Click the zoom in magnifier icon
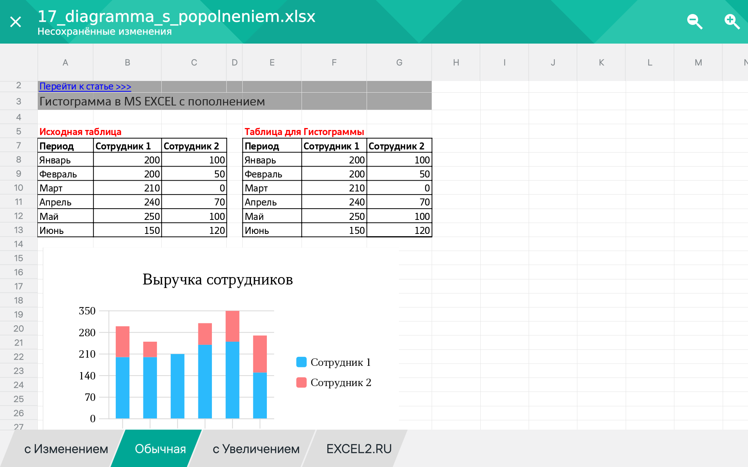The height and width of the screenshot is (467, 748). 732,21
